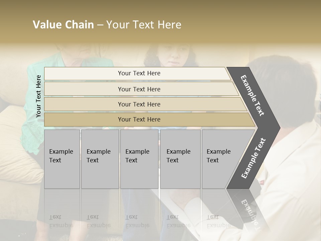Select the fourth gray "Example Text" box
Viewport: 321px width, 241px height.
[180, 159]
